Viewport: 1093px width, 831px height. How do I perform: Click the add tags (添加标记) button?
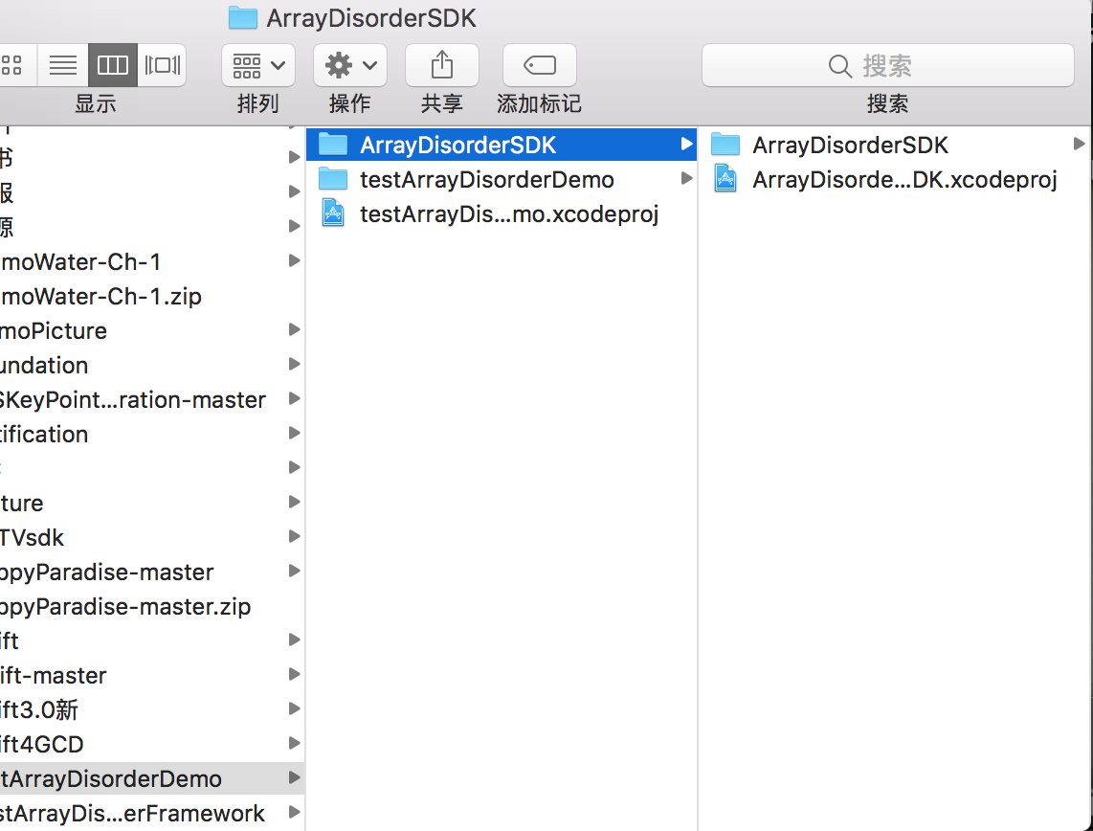pos(539,65)
